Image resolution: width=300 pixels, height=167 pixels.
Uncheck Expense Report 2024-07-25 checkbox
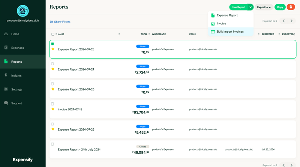pos(52,44)
